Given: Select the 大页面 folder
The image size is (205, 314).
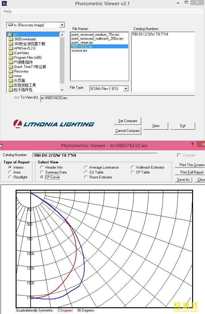Looking at the screenshot, I should click(19, 80).
